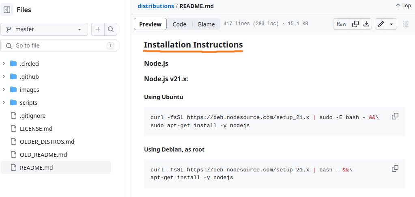Click the 417 lines file info text
Screen dimensions: 415x197
coord(266,24)
